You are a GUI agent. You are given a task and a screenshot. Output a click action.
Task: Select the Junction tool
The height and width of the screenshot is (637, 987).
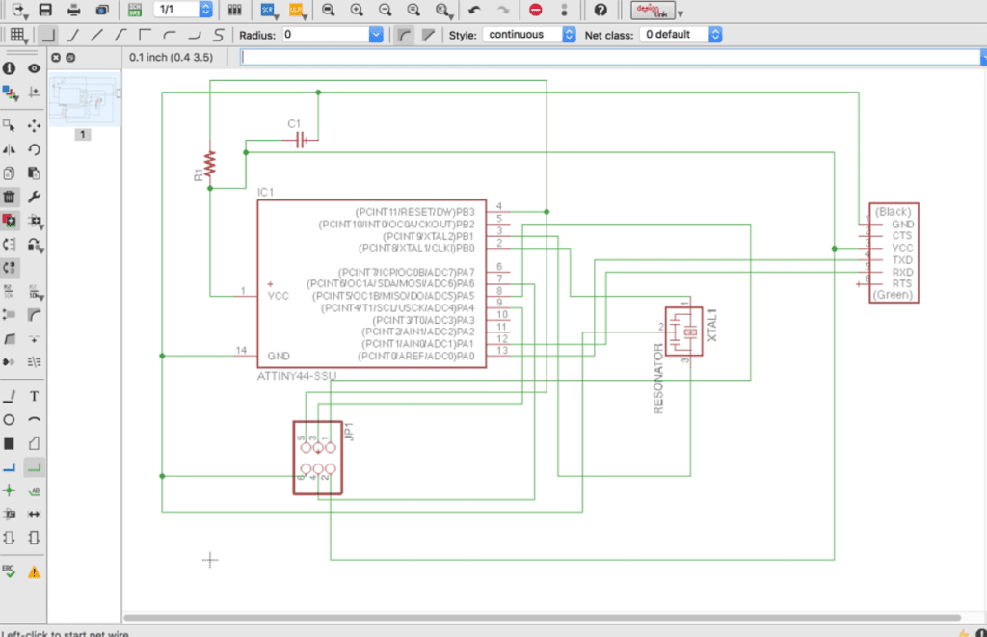9,491
